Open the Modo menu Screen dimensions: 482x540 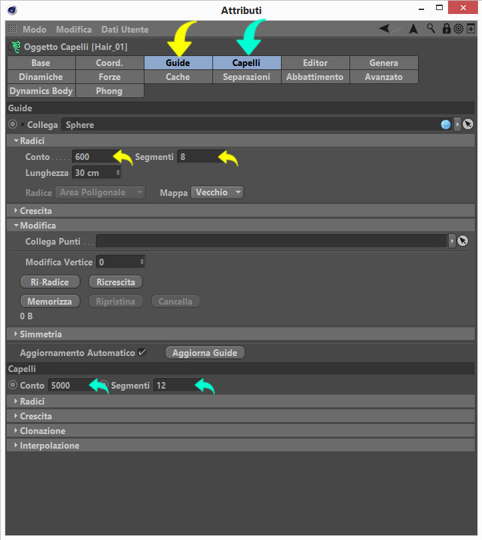pyautogui.click(x=35, y=29)
